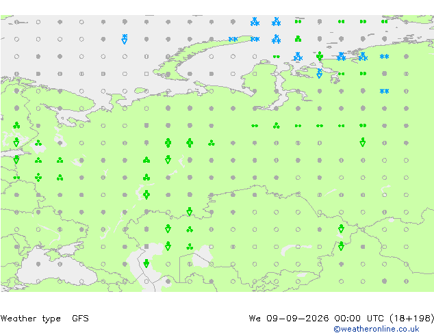Screen dimensions: 434x335
Task: Click the 'Weather type GFS' caption
Action: point(44,319)
